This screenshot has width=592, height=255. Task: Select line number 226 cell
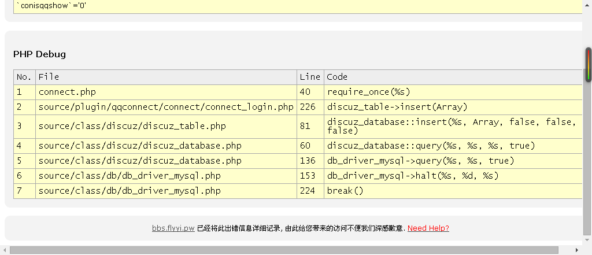click(x=308, y=107)
